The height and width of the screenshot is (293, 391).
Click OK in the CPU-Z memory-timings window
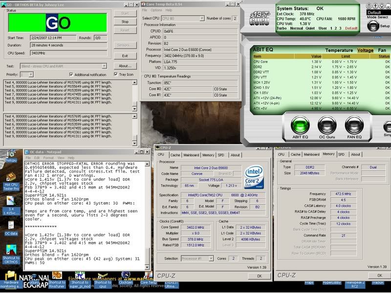point(380,275)
